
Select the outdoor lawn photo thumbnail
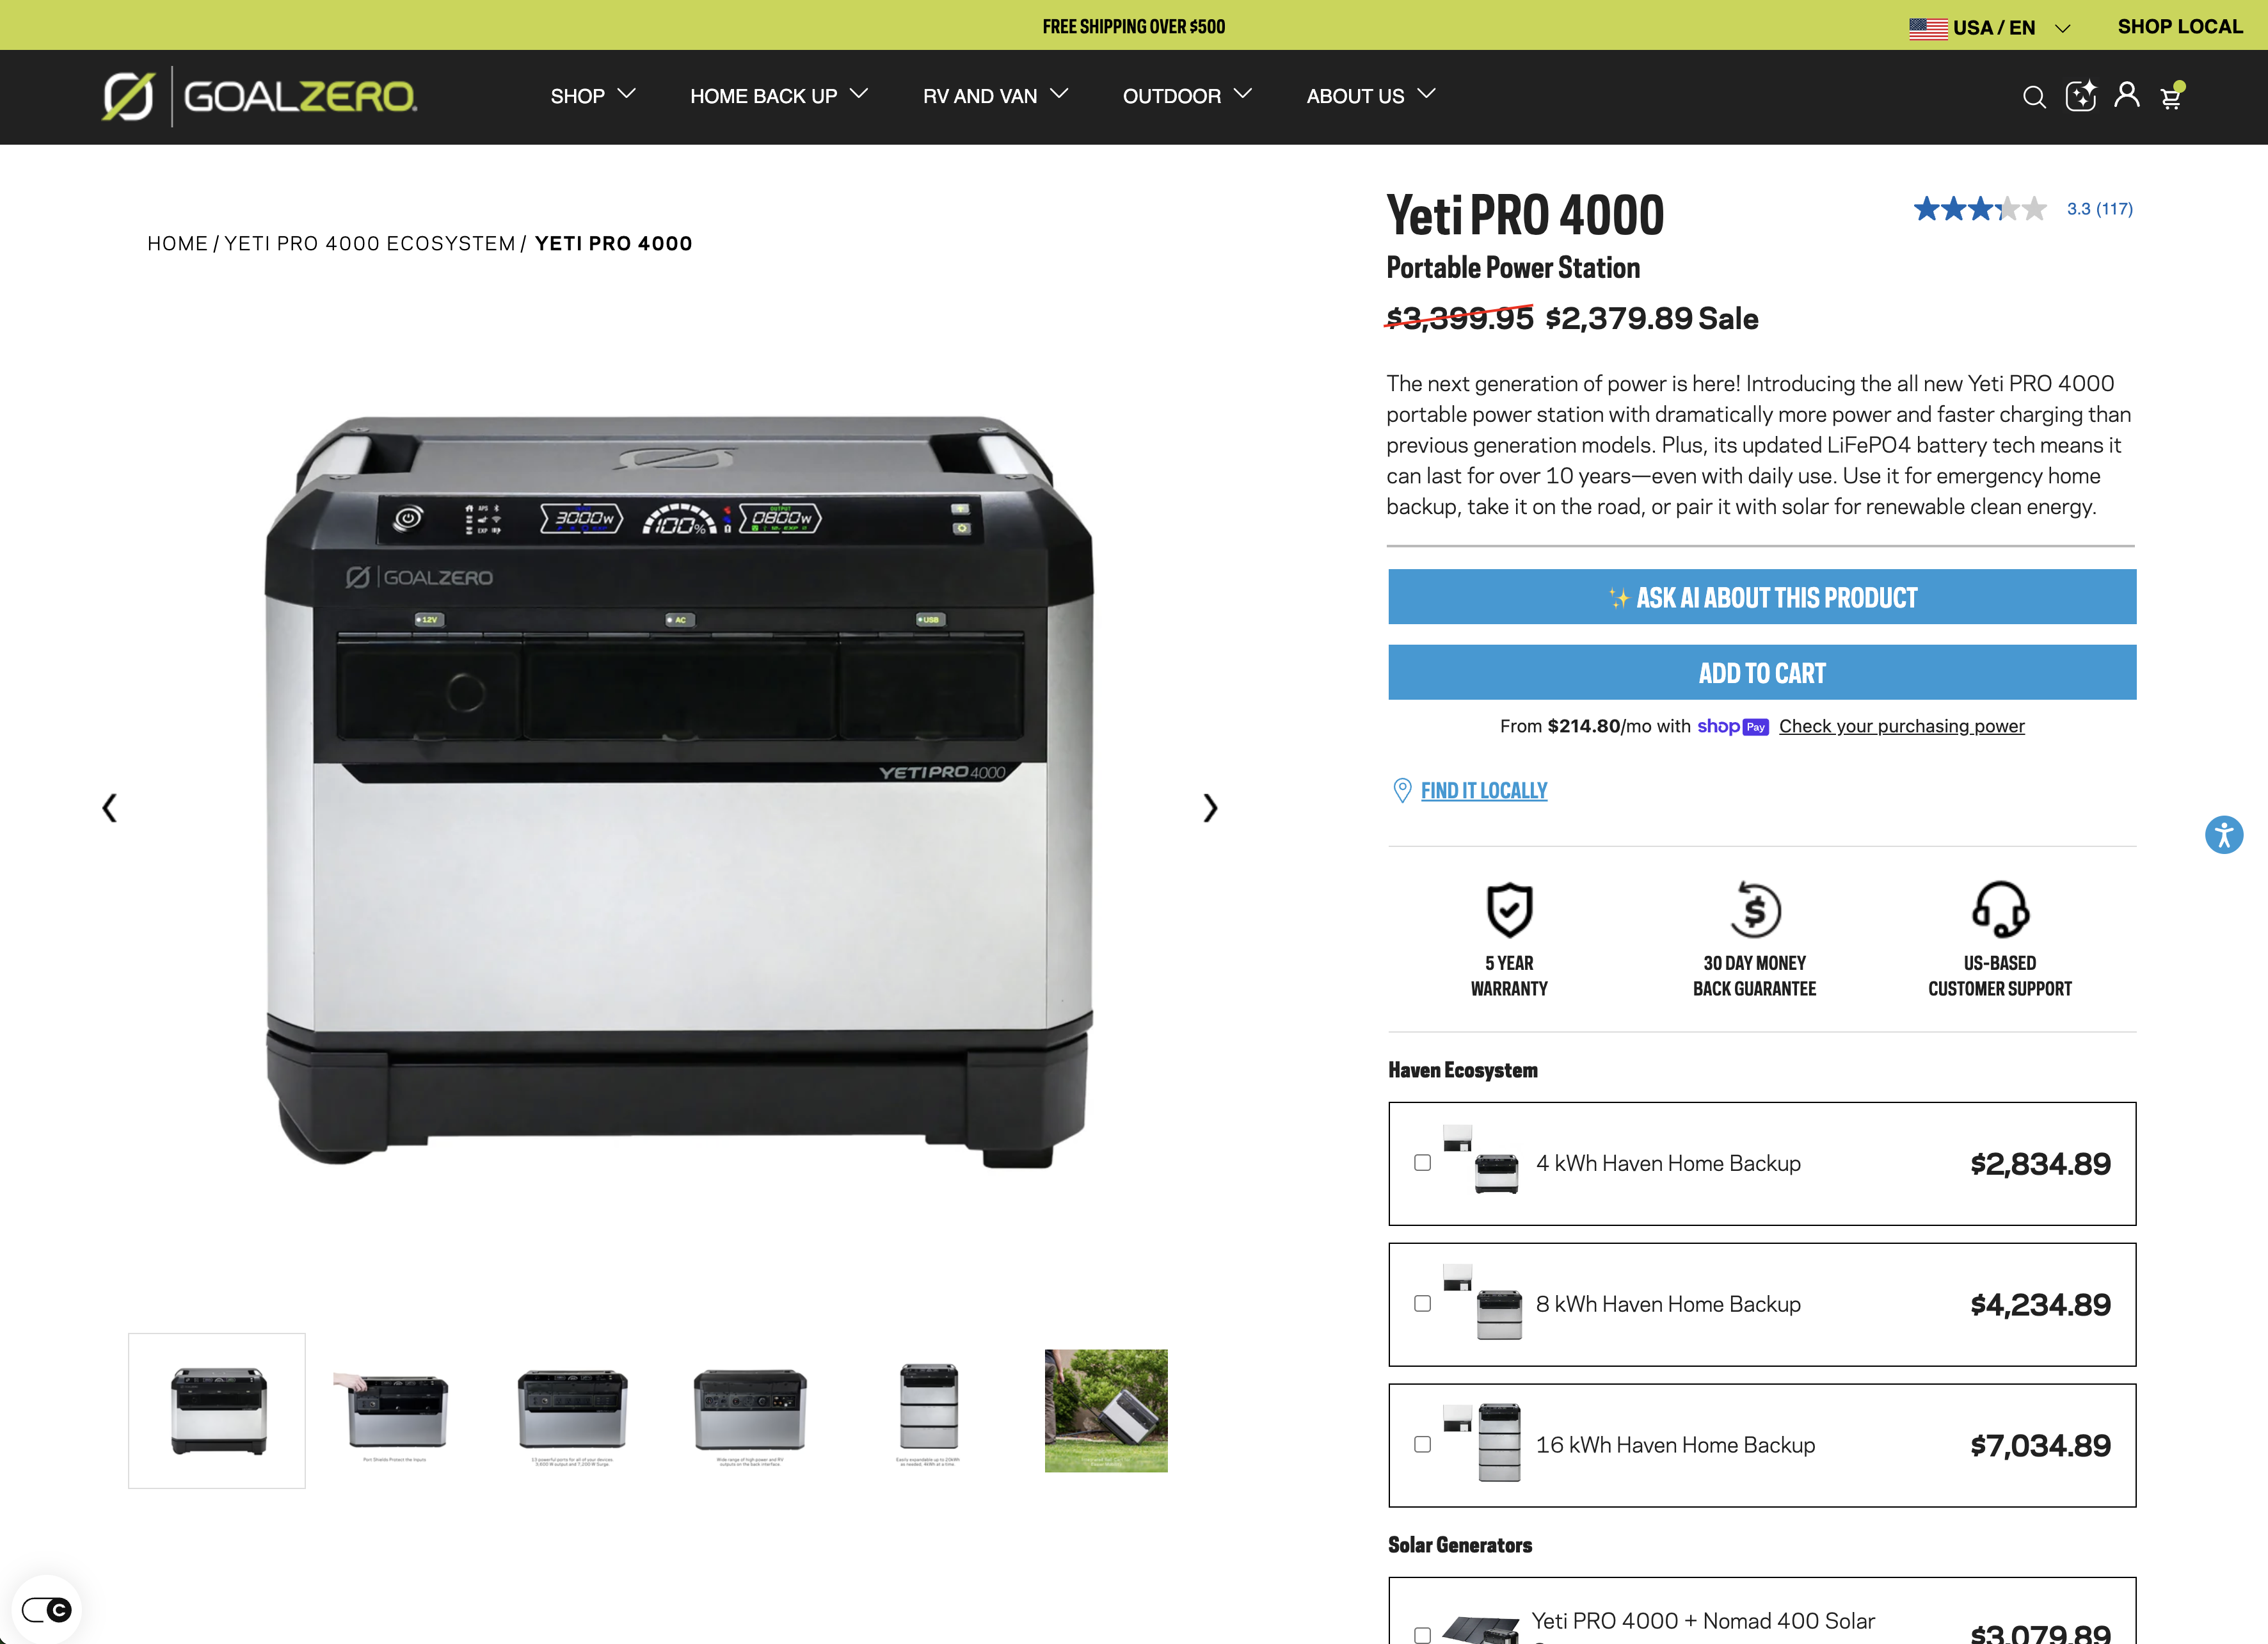tap(1106, 1411)
